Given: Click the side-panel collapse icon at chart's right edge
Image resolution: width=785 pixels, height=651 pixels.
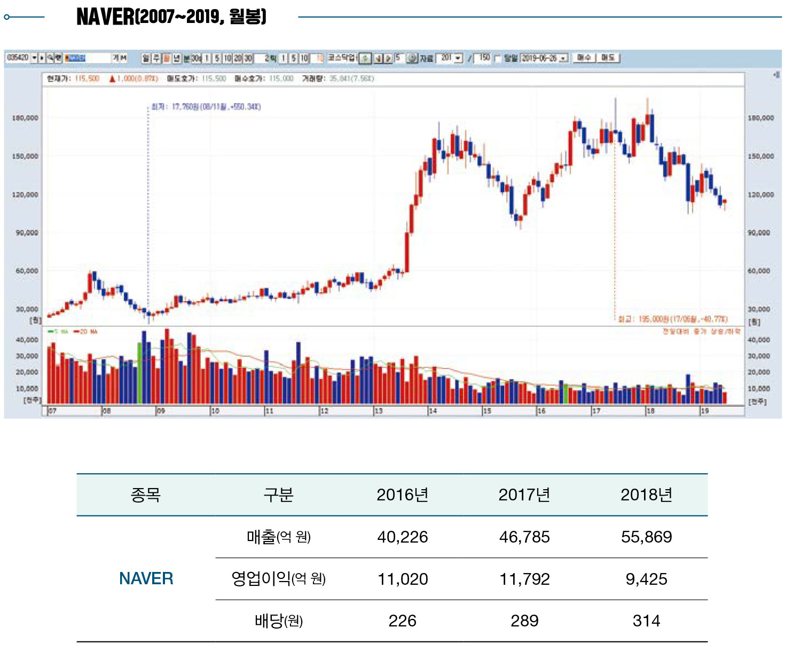Looking at the screenshot, I should tap(776, 75).
